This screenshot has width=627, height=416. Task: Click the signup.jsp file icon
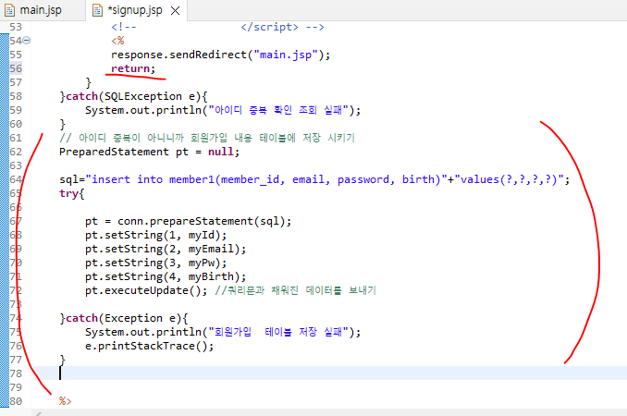(97, 10)
